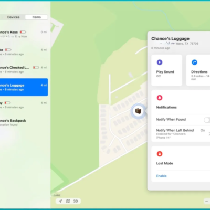The height and width of the screenshot is (210, 210).
Task: Select Chance's Backpack item
Action: tap(24, 122)
